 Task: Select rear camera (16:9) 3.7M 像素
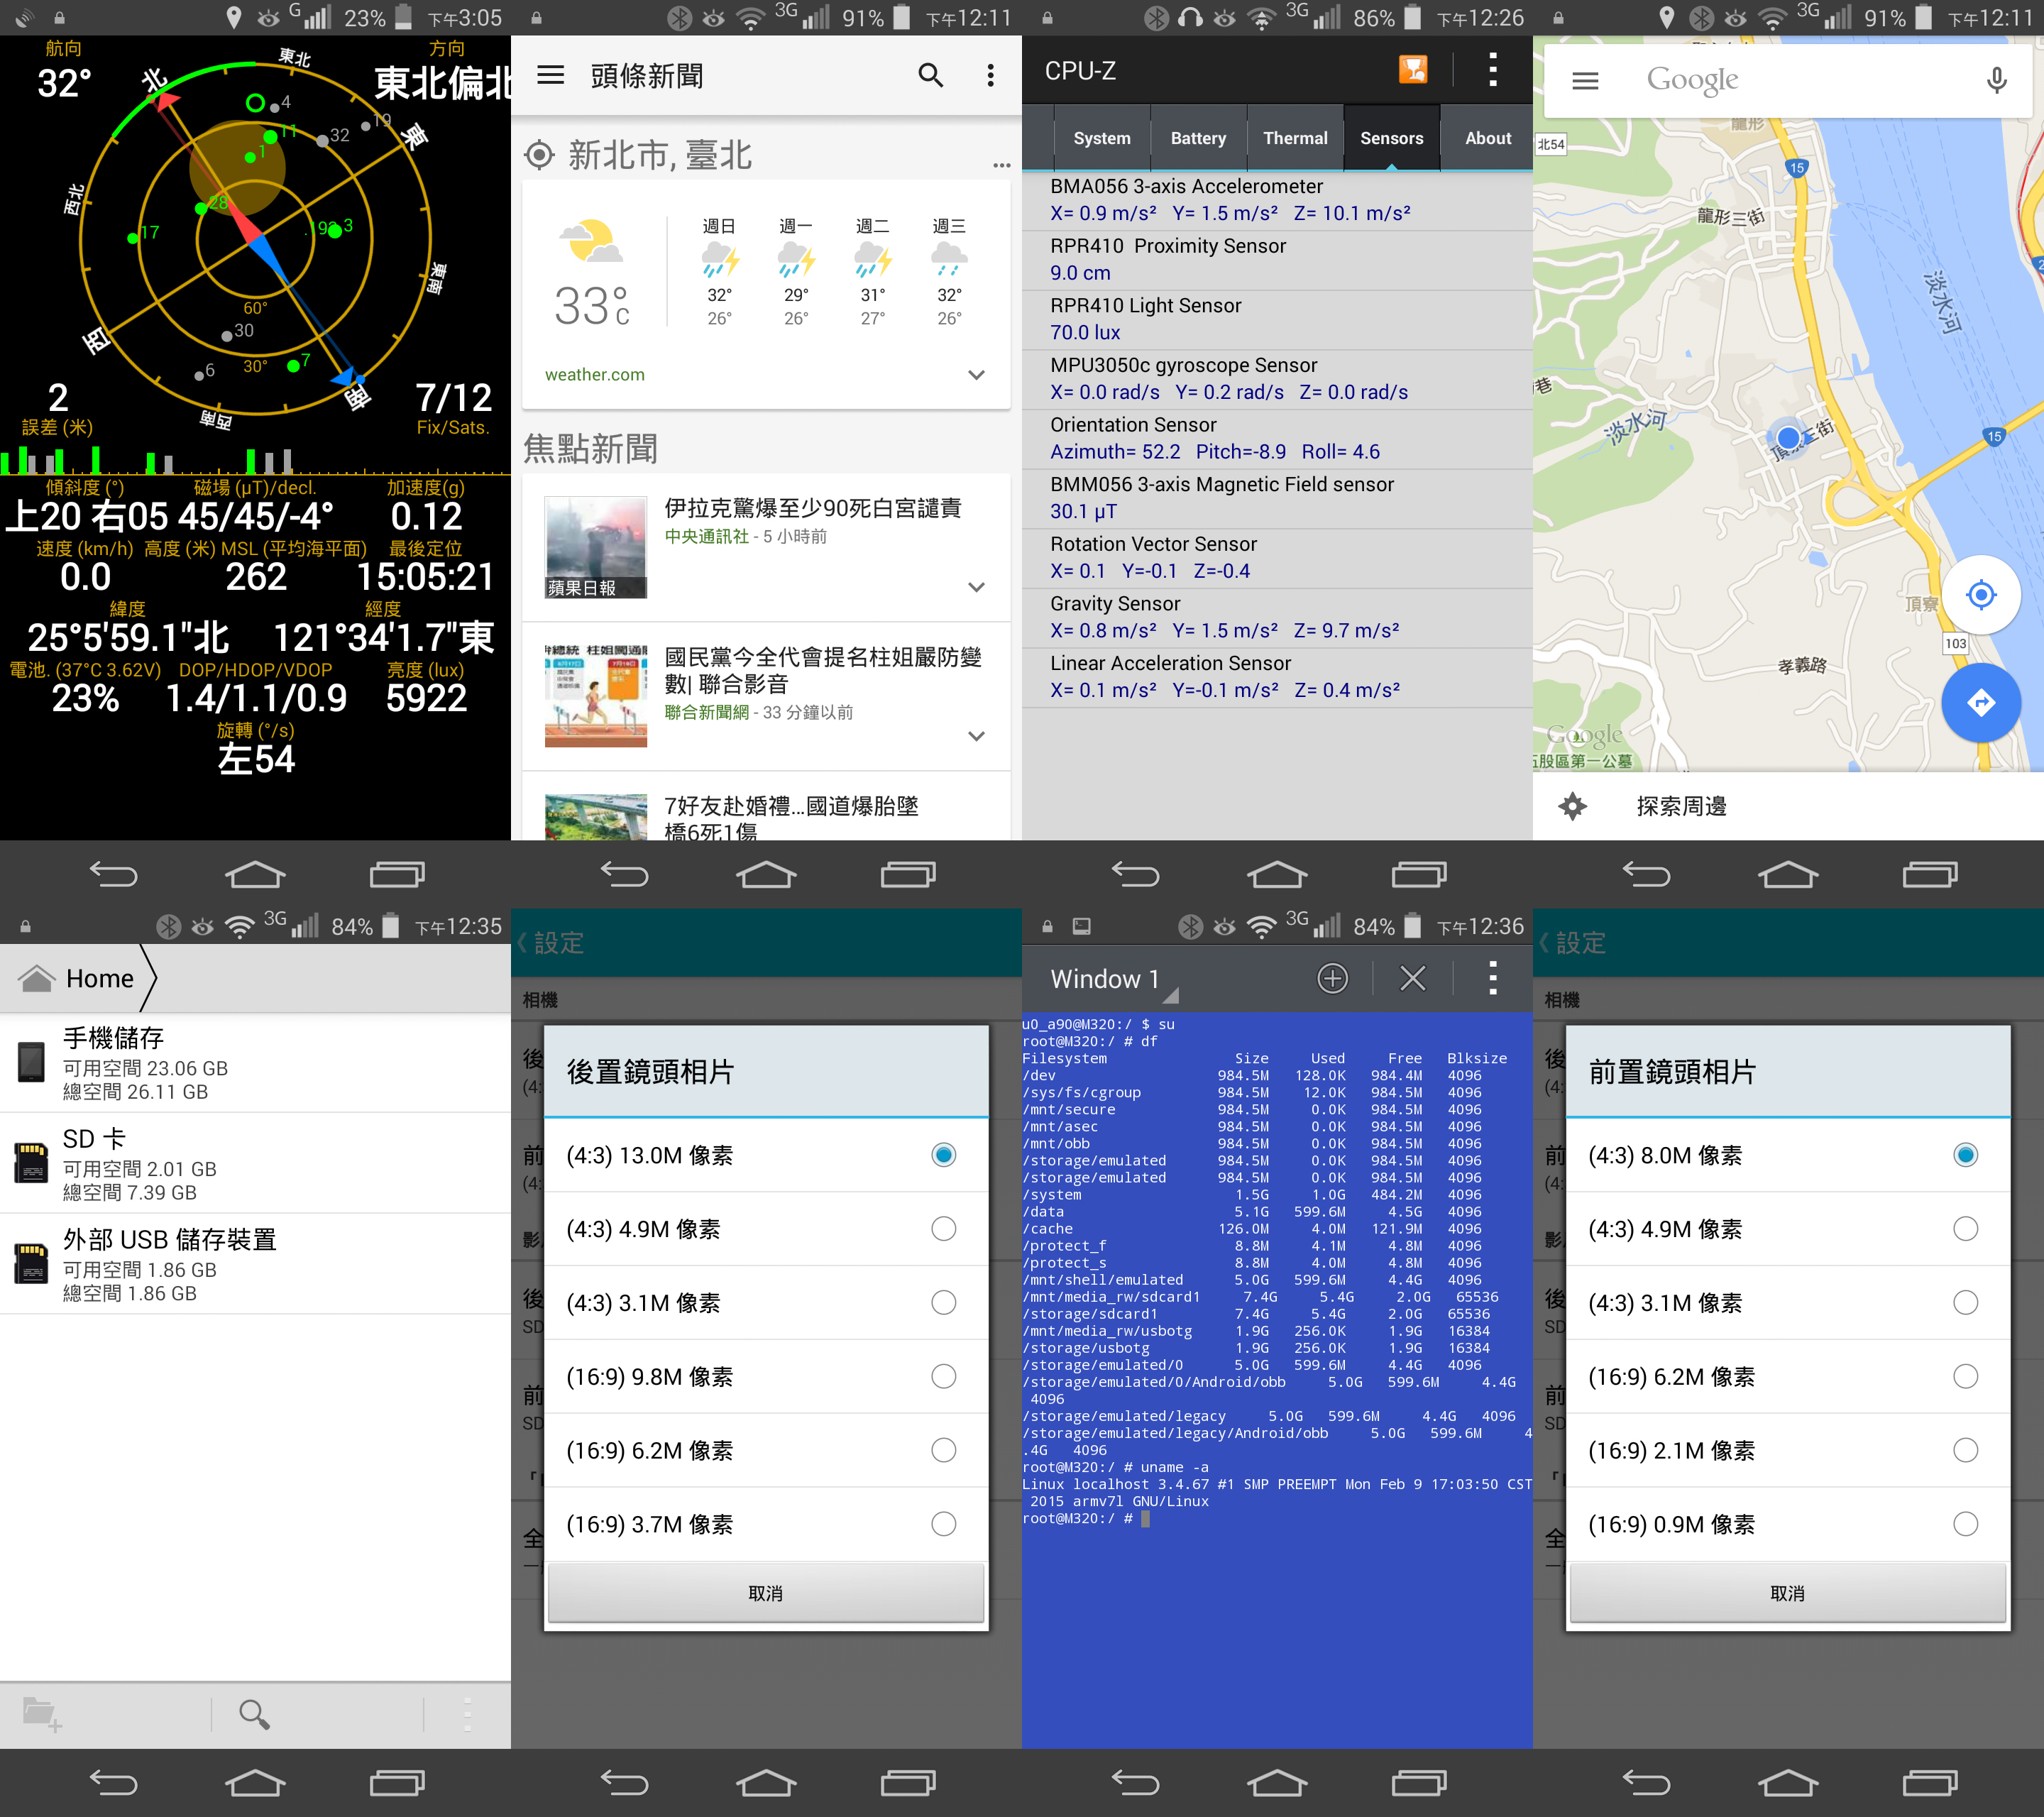766,1524
